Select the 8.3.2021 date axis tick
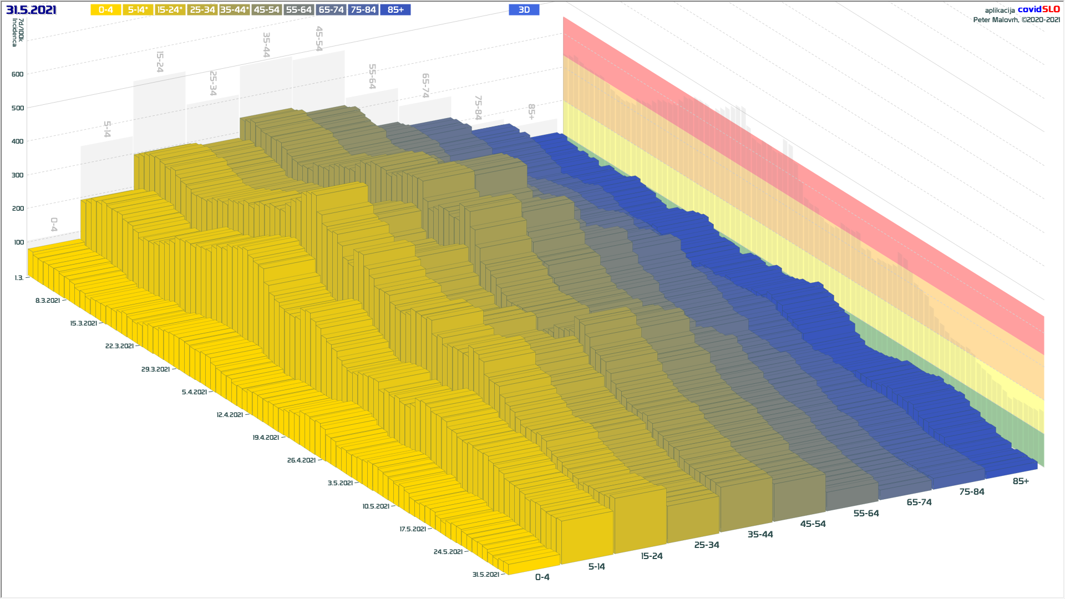This screenshot has width=1065, height=599. coord(48,301)
